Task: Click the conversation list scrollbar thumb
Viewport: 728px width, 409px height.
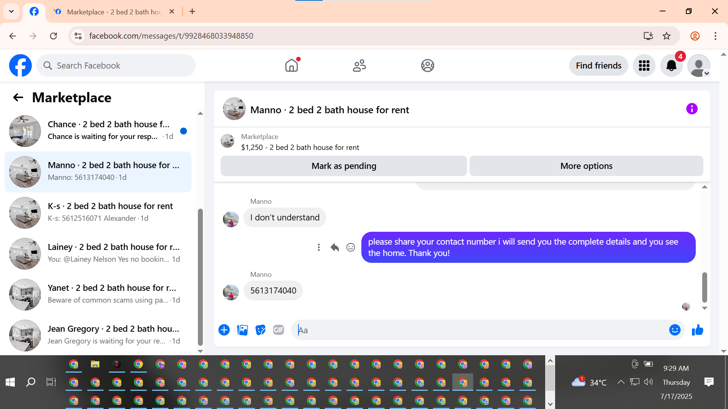Action: coord(200,276)
